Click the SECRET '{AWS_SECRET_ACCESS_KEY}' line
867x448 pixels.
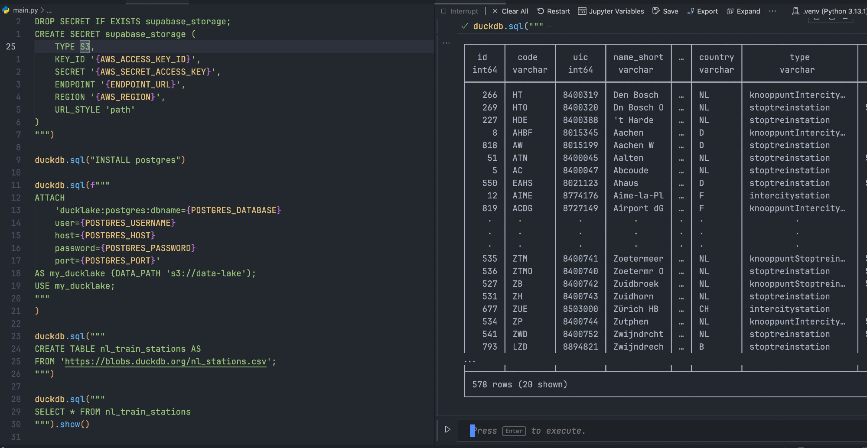tap(138, 72)
